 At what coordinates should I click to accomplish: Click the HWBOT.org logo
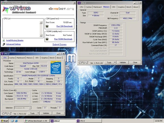point(61,9)
